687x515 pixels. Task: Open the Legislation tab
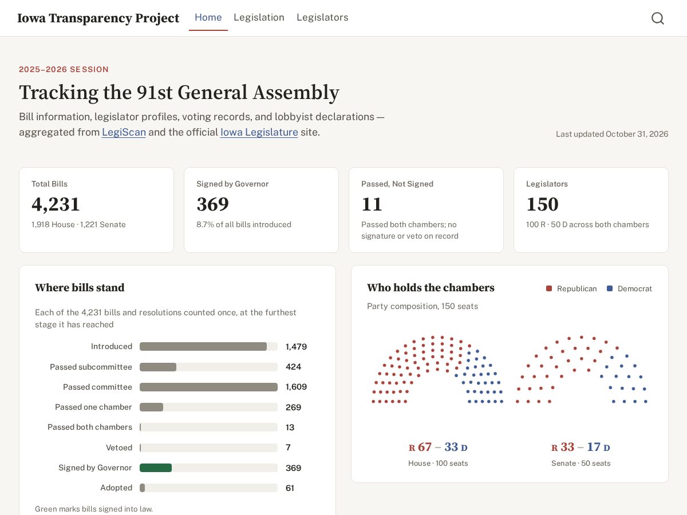click(259, 18)
